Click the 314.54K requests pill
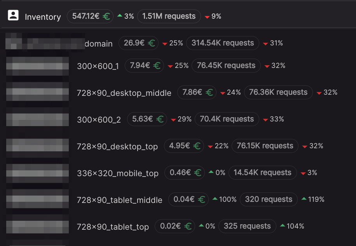Screen dimensions: 356x246 coord(222,43)
